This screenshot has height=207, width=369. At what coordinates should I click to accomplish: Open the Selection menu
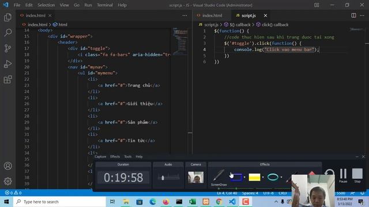[x=46, y=5]
